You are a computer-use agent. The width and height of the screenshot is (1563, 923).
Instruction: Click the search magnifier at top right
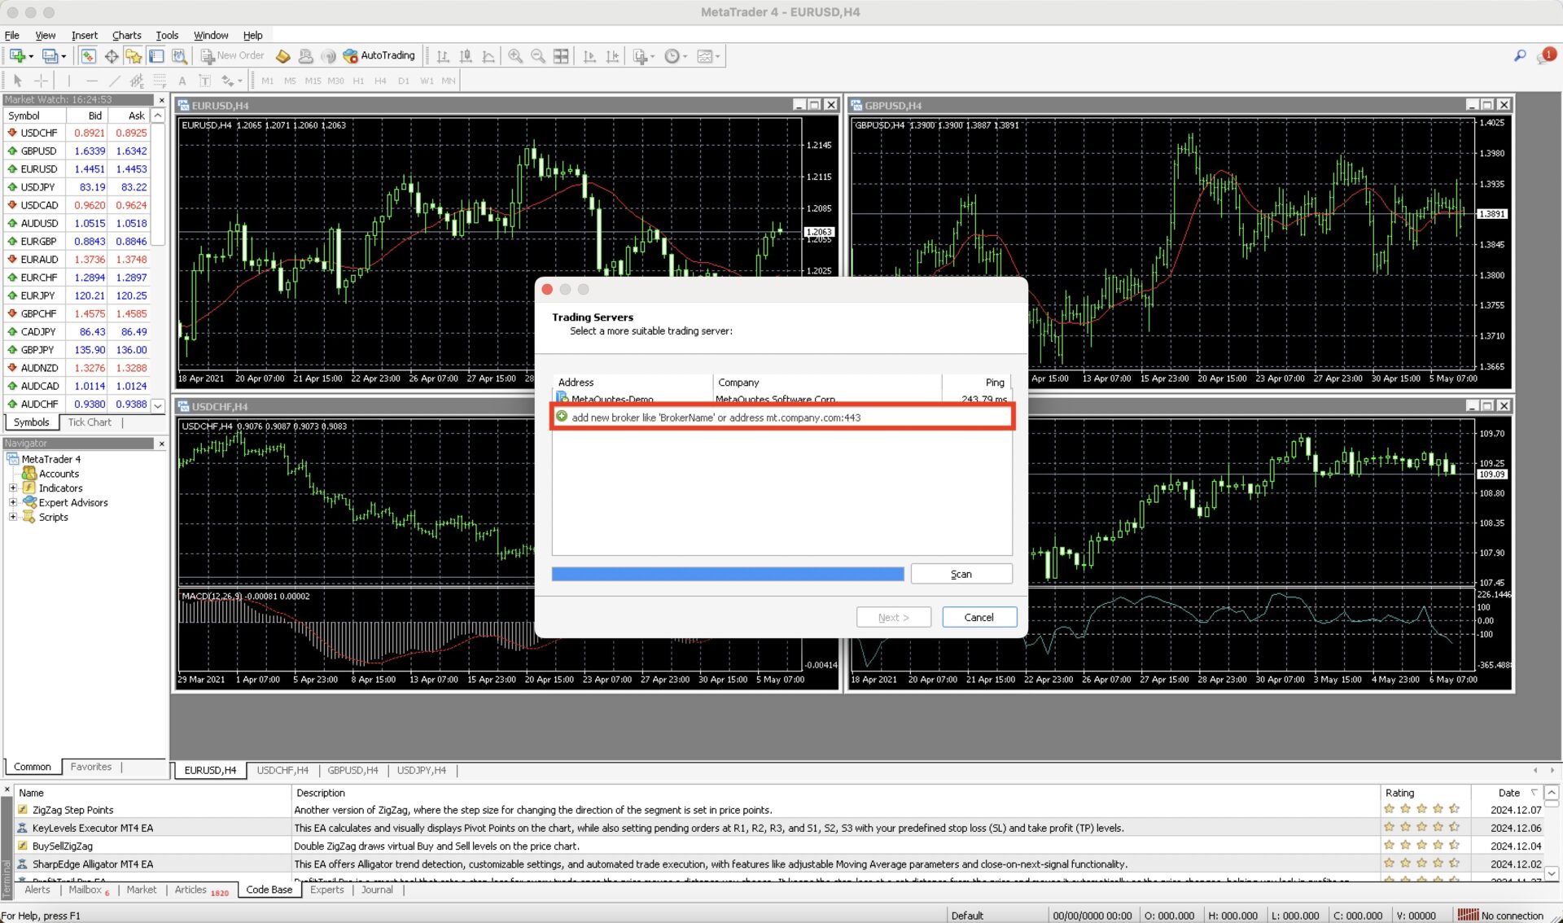1519,56
